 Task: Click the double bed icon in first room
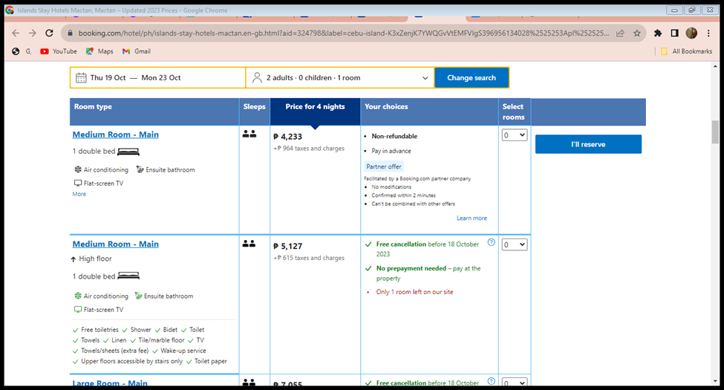click(128, 152)
